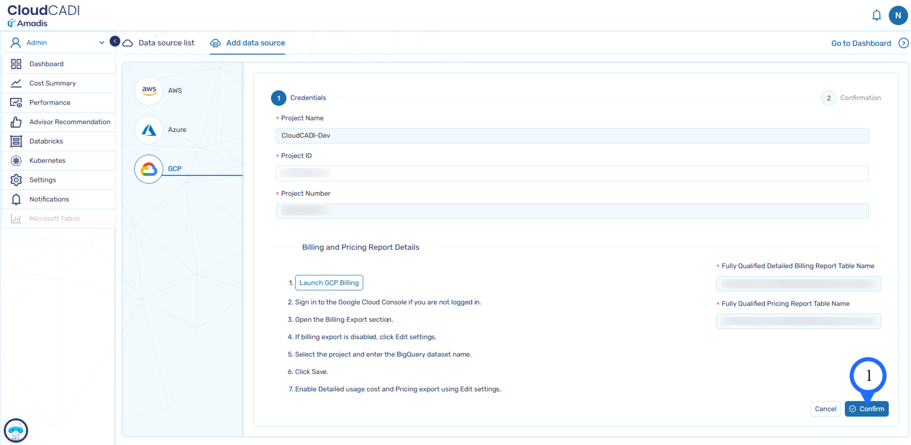Image resolution: width=911 pixels, height=445 pixels.
Task: Collapse the sidebar with arrow button
Action: (115, 42)
